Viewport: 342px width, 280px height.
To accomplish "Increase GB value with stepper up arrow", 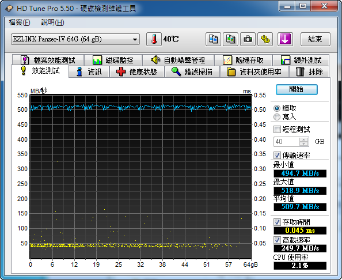I will [x=303, y=139].
